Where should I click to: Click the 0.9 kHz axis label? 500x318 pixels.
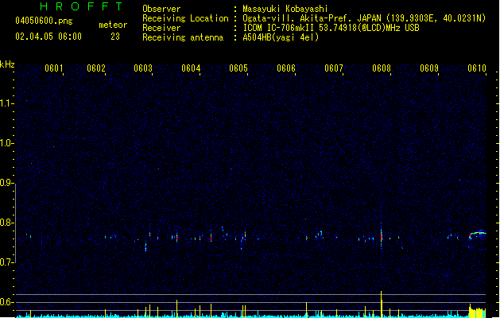click(6, 183)
